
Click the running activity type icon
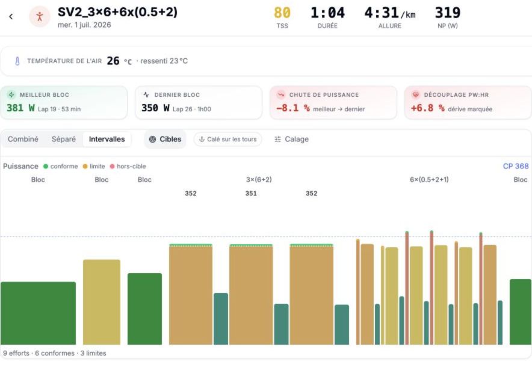[x=40, y=16]
